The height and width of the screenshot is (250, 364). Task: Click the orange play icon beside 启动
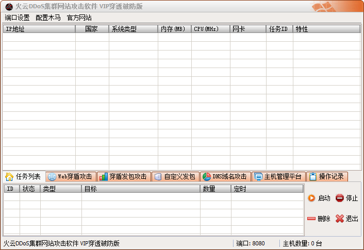(311, 198)
